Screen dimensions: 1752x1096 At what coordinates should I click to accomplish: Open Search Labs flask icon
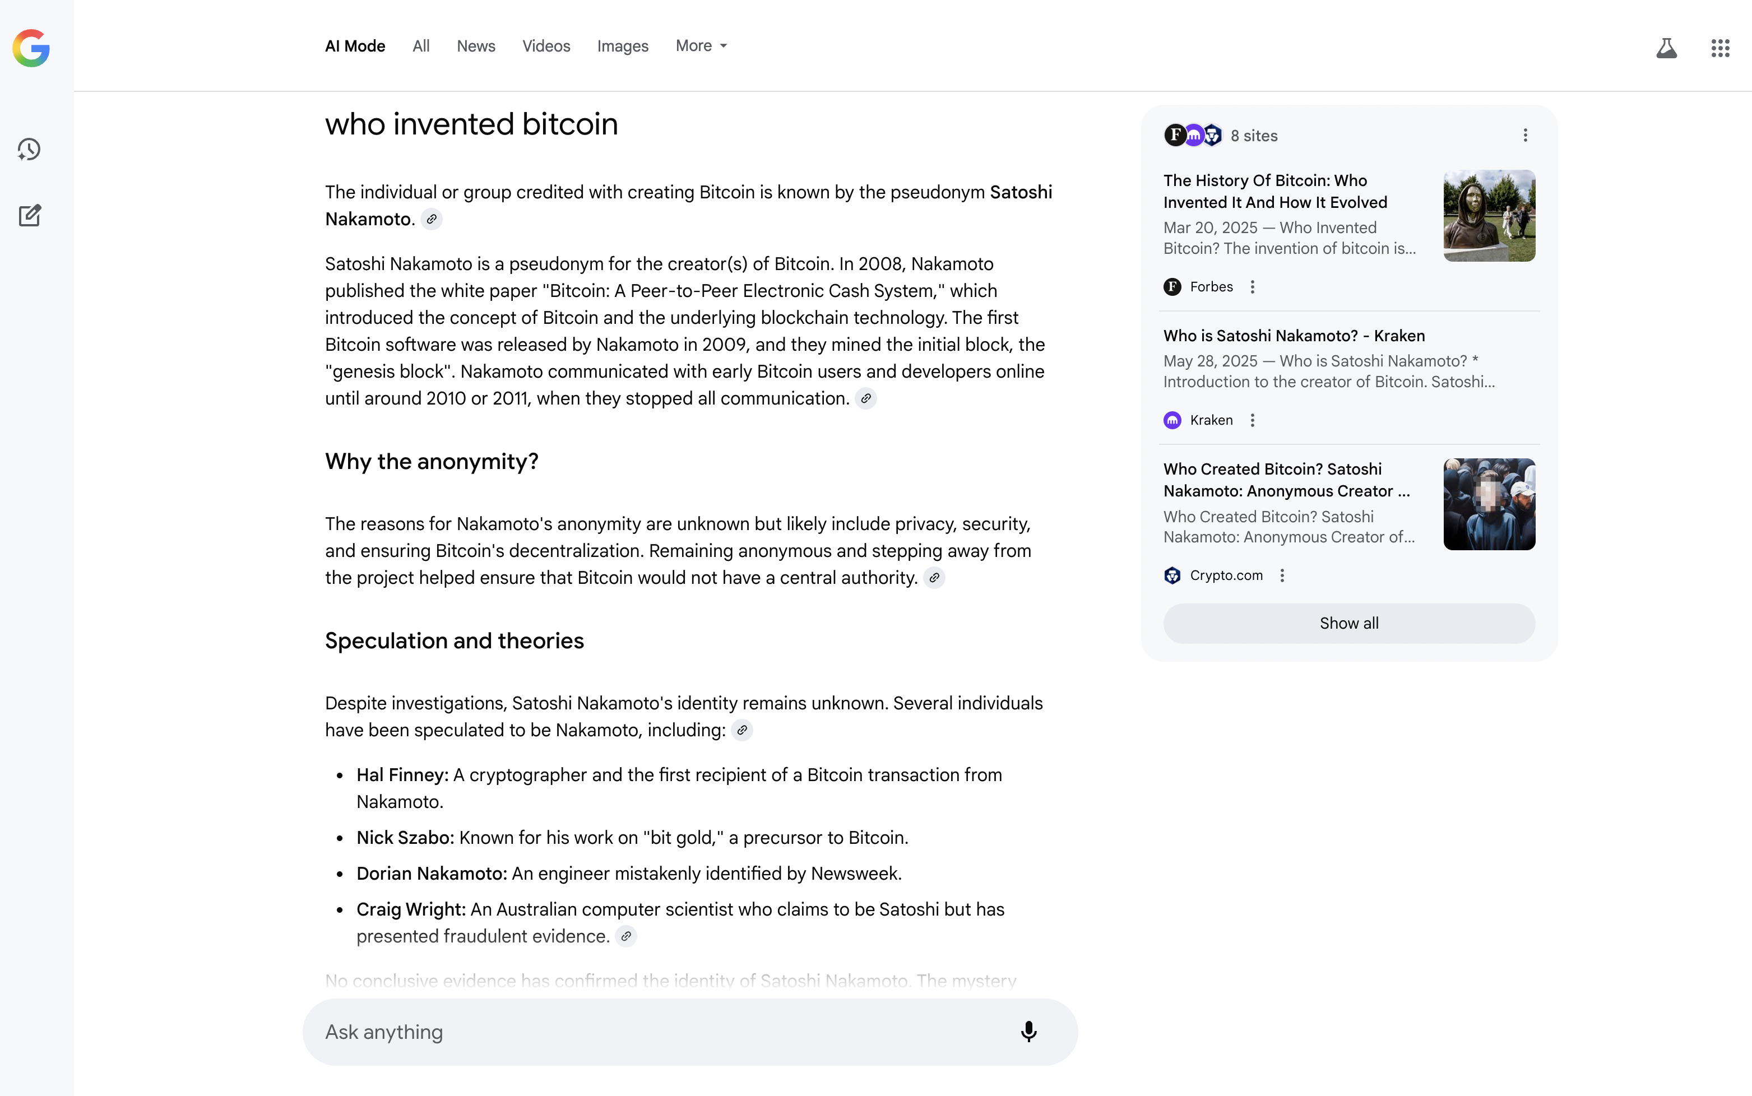click(x=1666, y=48)
